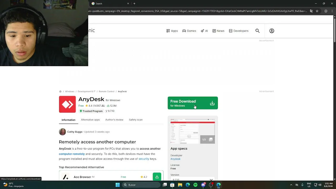Open the Developers menu item
336x189 pixels.
click(x=239, y=31)
